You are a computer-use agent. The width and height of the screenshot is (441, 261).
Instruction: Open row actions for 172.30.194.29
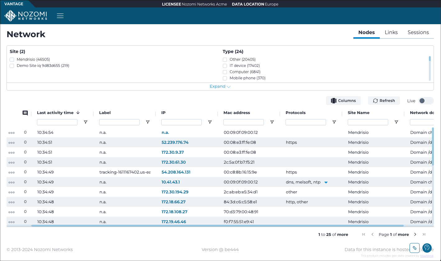(x=11, y=192)
